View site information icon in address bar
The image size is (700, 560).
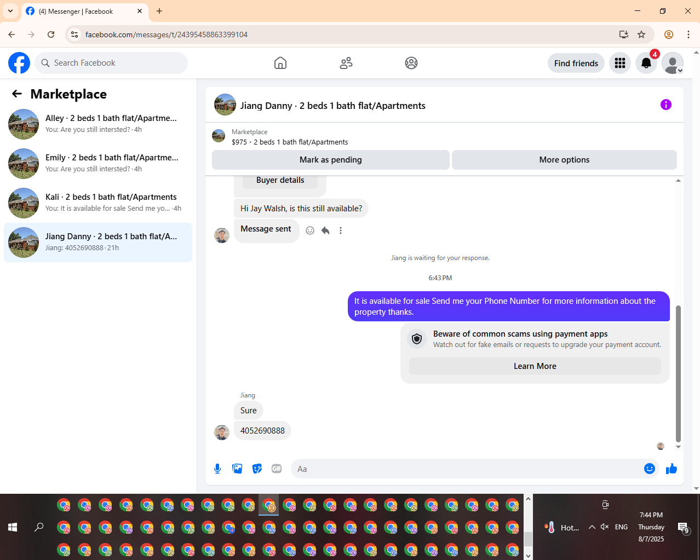pyautogui.click(x=74, y=34)
